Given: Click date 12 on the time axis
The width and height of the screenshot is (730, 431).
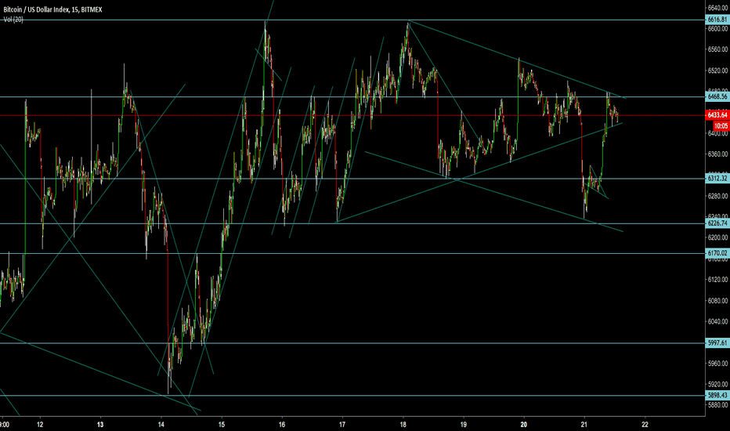Looking at the screenshot, I should 40,425.
